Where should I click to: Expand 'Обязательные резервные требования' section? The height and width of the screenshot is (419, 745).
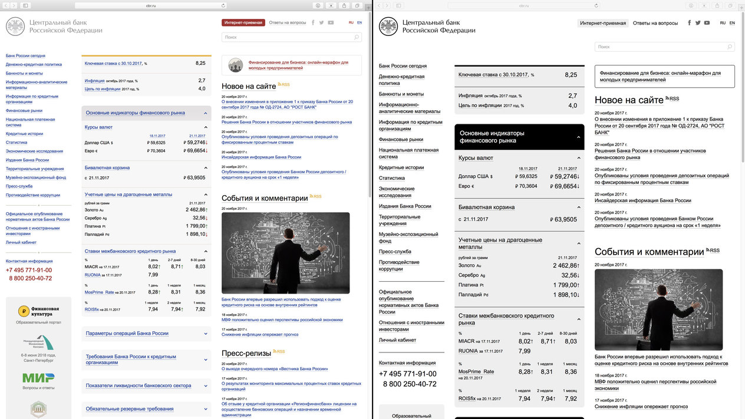[x=206, y=409]
